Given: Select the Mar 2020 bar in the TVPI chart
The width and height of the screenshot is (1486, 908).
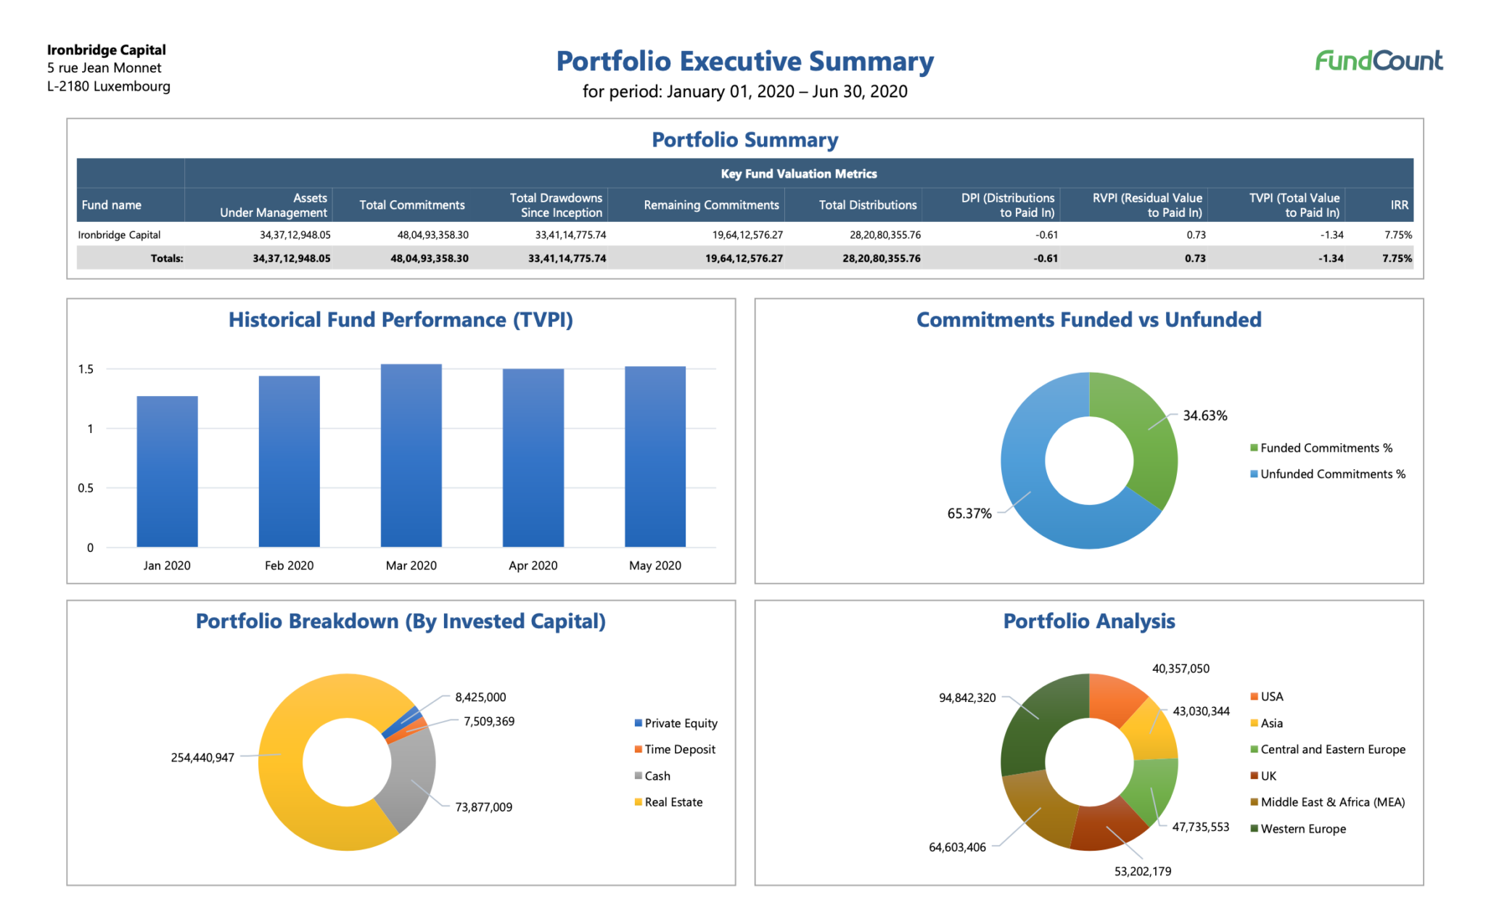Looking at the screenshot, I should click(x=411, y=457).
